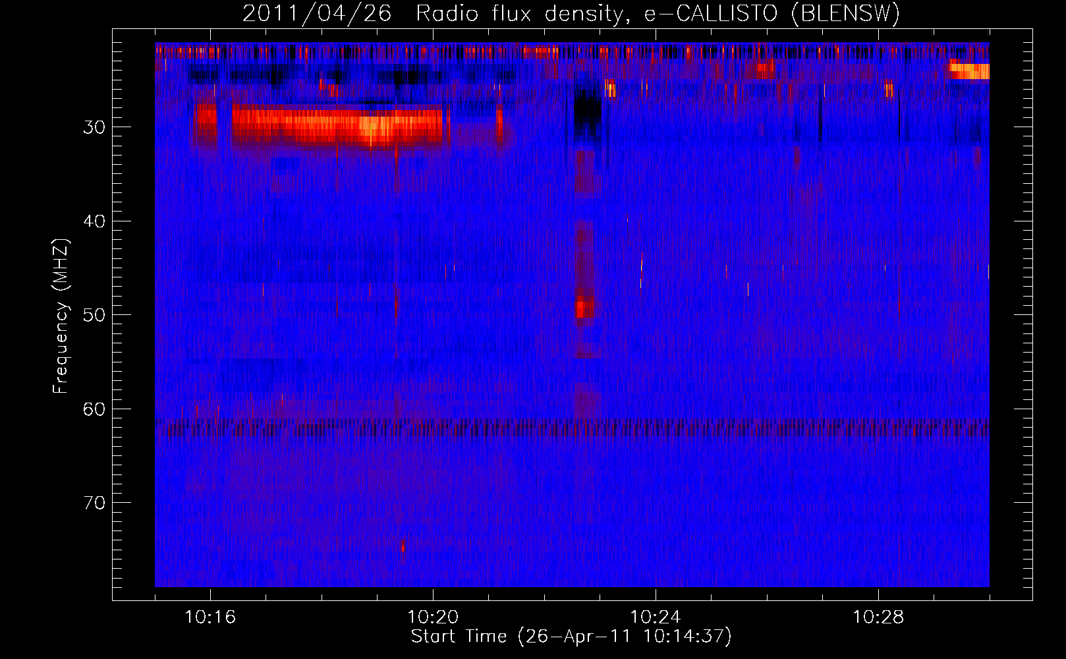Click the 10:16 time tick label

click(x=210, y=617)
